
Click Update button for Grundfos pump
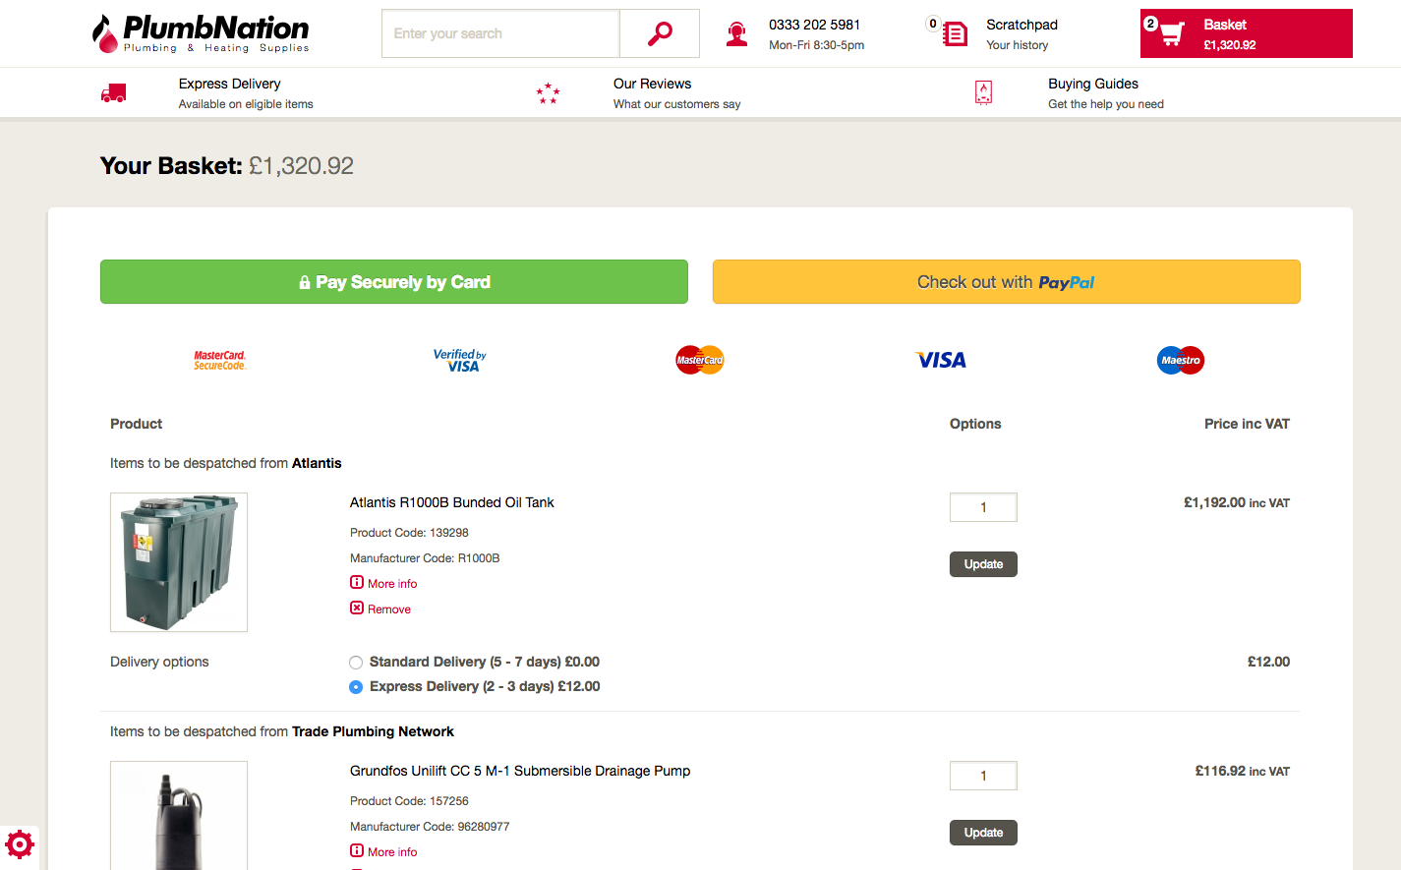tap(983, 833)
